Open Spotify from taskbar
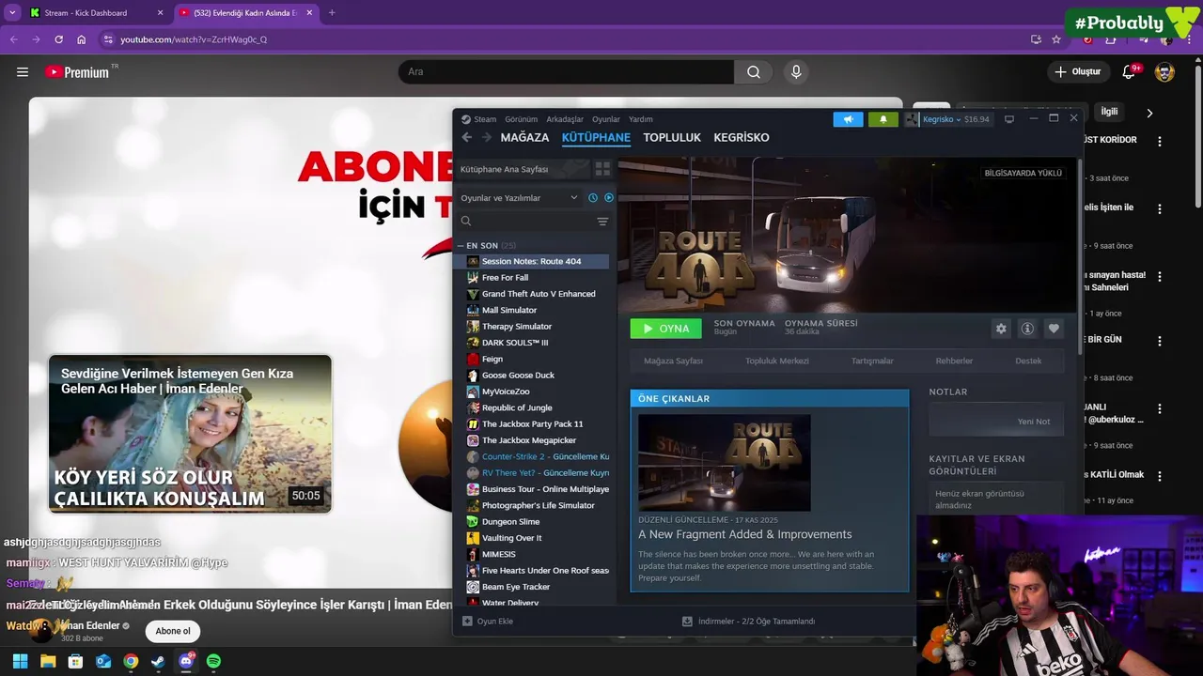 pos(213,661)
